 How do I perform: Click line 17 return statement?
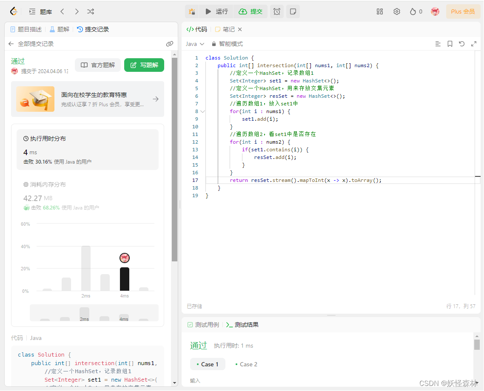pos(306,180)
